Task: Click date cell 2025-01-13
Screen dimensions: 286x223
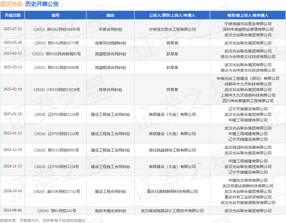Action: (x=12, y=133)
